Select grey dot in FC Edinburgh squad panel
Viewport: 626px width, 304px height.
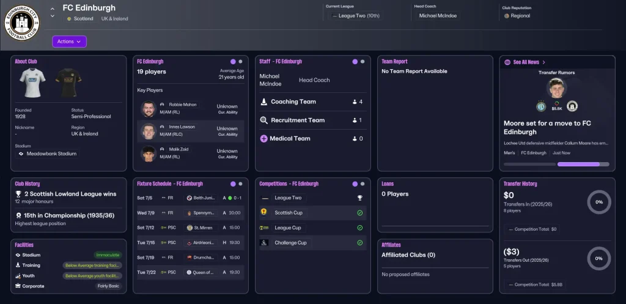click(x=240, y=62)
